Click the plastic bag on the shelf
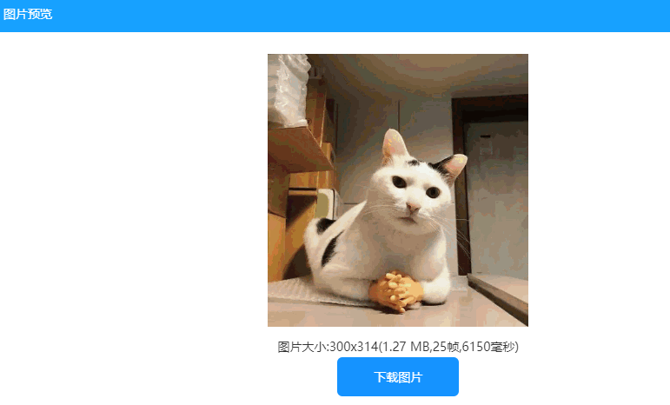The image size is (670, 405). tap(287, 90)
